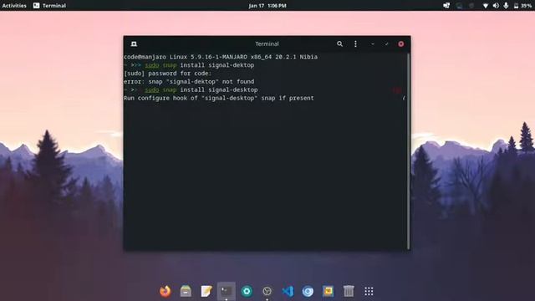The width and height of the screenshot is (535, 301).
Task: Open the Terminal app menu in top bar
Action: (49, 6)
